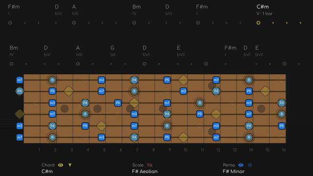Click the R note, third string, fret 11

200,103
